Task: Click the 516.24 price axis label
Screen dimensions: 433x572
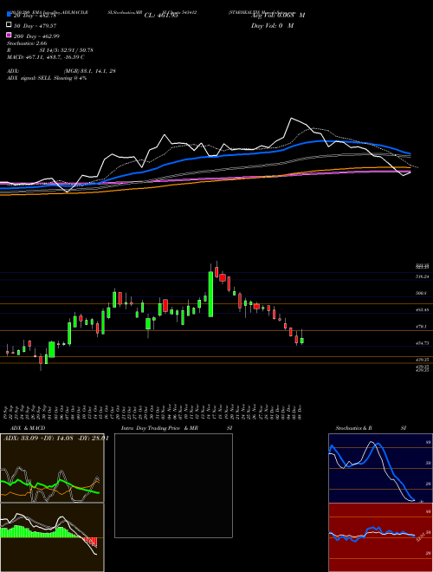Action: (422, 276)
